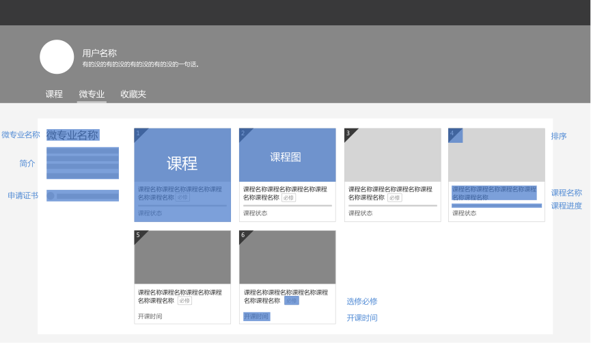Image resolution: width=591 pixels, height=343 pixels.
Task: Click the highlighted 微专业名称 title
Action: 72,135
